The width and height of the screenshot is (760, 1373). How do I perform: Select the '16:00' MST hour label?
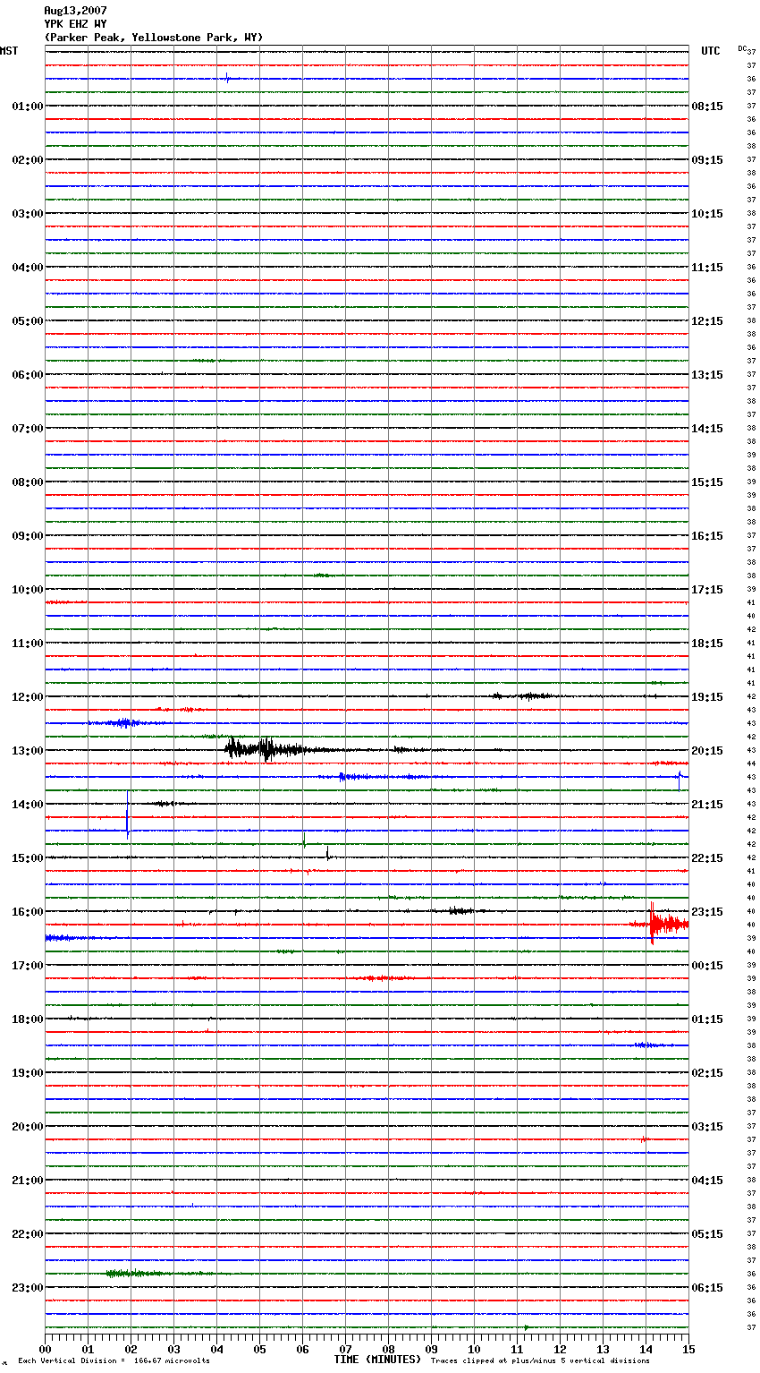pos(28,912)
